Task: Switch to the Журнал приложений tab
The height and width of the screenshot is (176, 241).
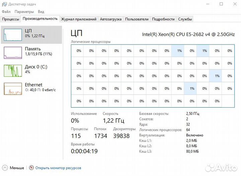Action: (x=79, y=19)
